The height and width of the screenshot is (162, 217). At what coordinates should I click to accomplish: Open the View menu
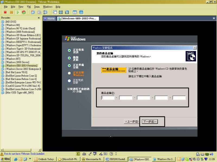21,6
